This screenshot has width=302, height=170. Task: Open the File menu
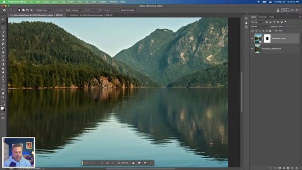[31, 2]
